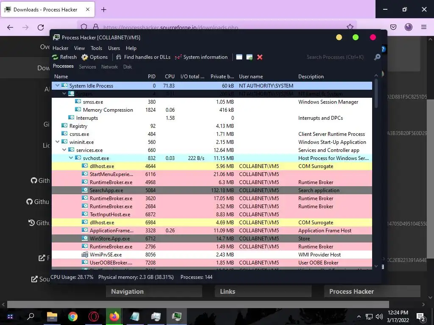Sort by the Description column header
The height and width of the screenshot is (325, 434).
click(311, 77)
